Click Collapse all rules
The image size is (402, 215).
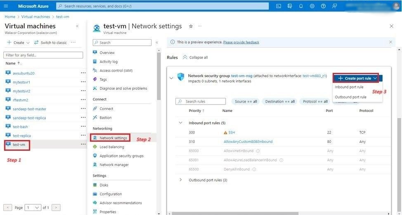(x=195, y=58)
